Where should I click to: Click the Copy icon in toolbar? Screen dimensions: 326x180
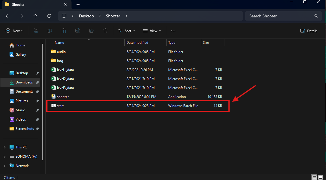pyautogui.click(x=50, y=31)
